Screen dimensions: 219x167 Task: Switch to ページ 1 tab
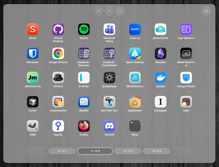(62, 151)
